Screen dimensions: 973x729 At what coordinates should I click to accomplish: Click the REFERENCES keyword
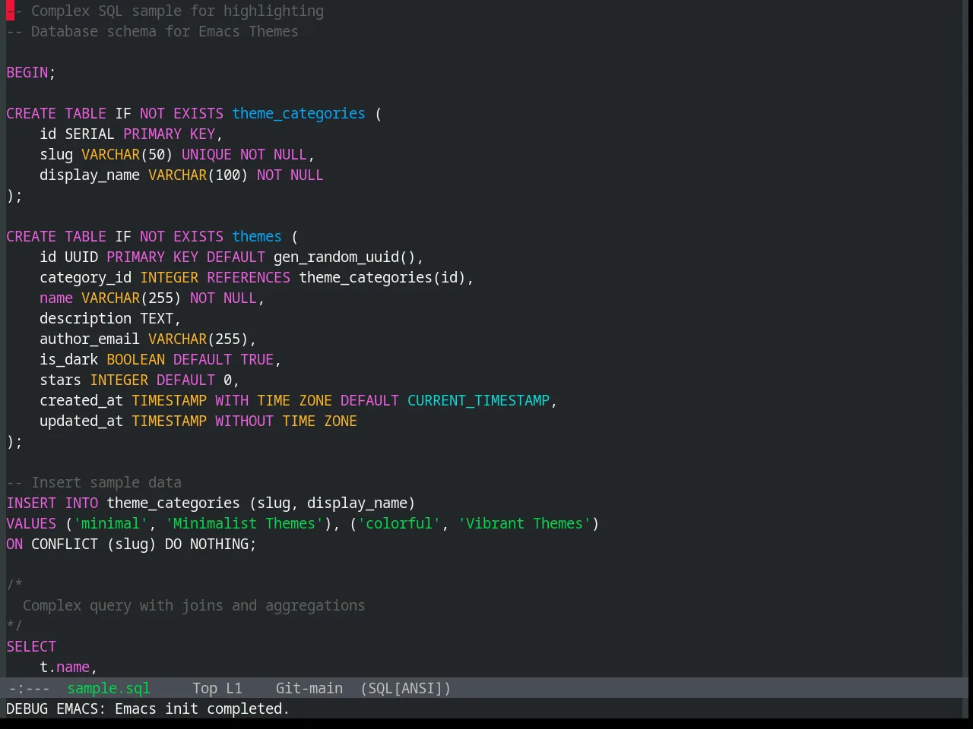click(x=249, y=278)
